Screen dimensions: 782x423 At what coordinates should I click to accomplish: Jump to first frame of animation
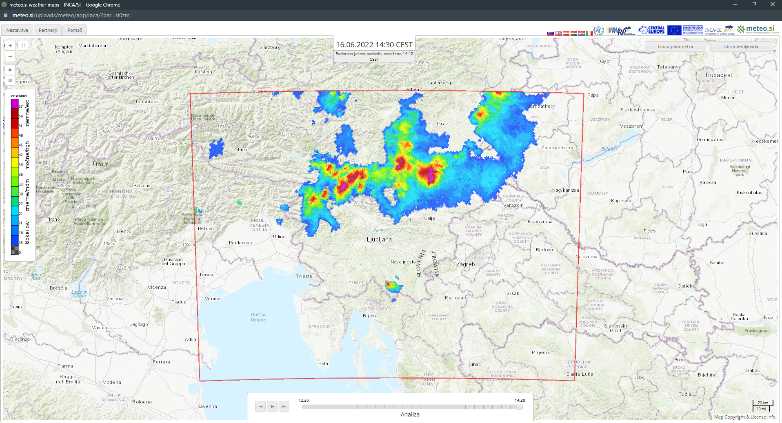pos(260,406)
